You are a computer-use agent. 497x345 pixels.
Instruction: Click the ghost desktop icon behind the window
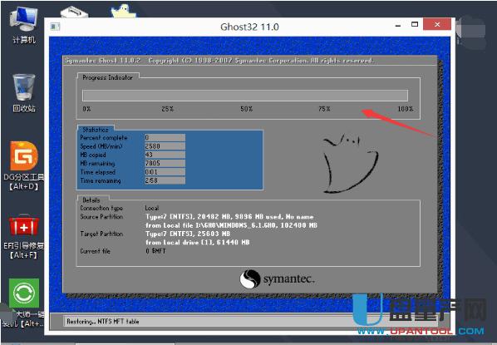click(x=124, y=11)
